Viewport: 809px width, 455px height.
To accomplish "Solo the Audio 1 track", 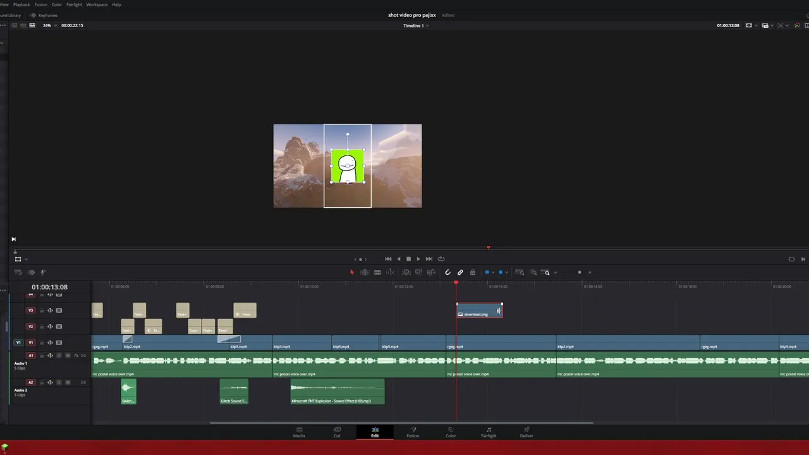I will pyautogui.click(x=59, y=356).
